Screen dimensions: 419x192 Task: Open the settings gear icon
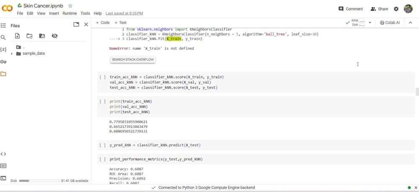tap(396, 9)
